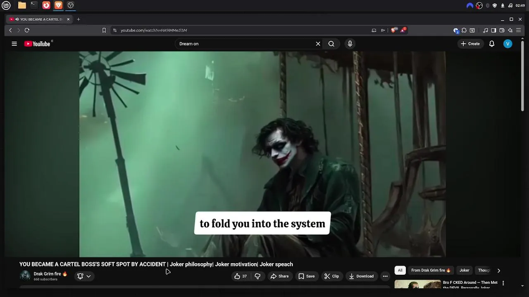Open Brave Rewards triangle icon

pyautogui.click(x=403, y=30)
